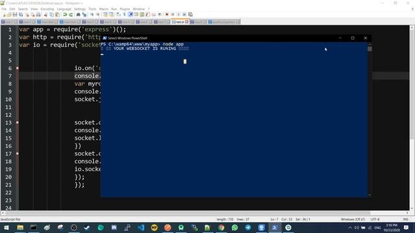This screenshot has height=233, width=415.
Task: Expand the system tray hidden icons chevron
Action: (x=350, y=227)
